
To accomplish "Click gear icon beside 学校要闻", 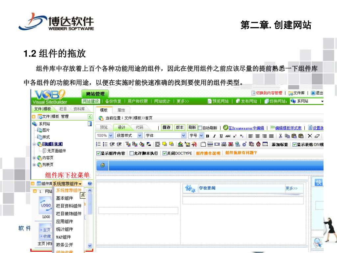I will click(x=190, y=189).
